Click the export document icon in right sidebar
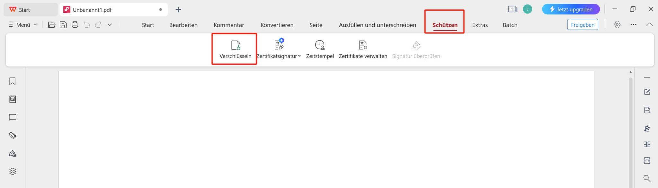 pos(647,110)
